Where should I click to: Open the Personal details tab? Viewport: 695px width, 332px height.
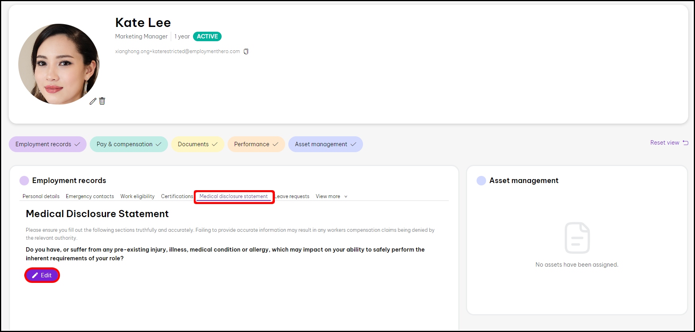tap(41, 197)
